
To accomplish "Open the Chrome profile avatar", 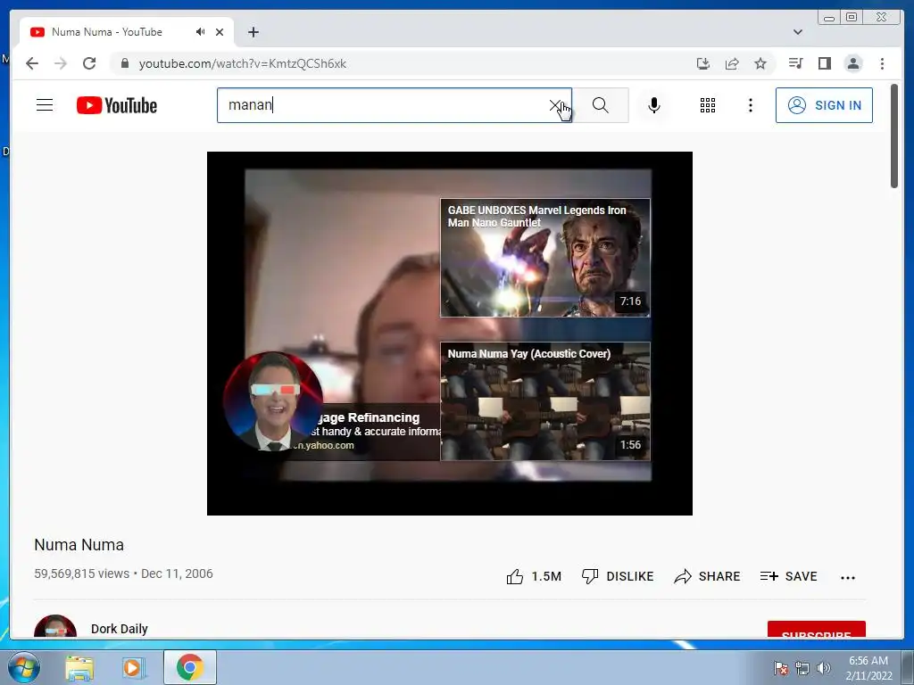I will [x=853, y=63].
